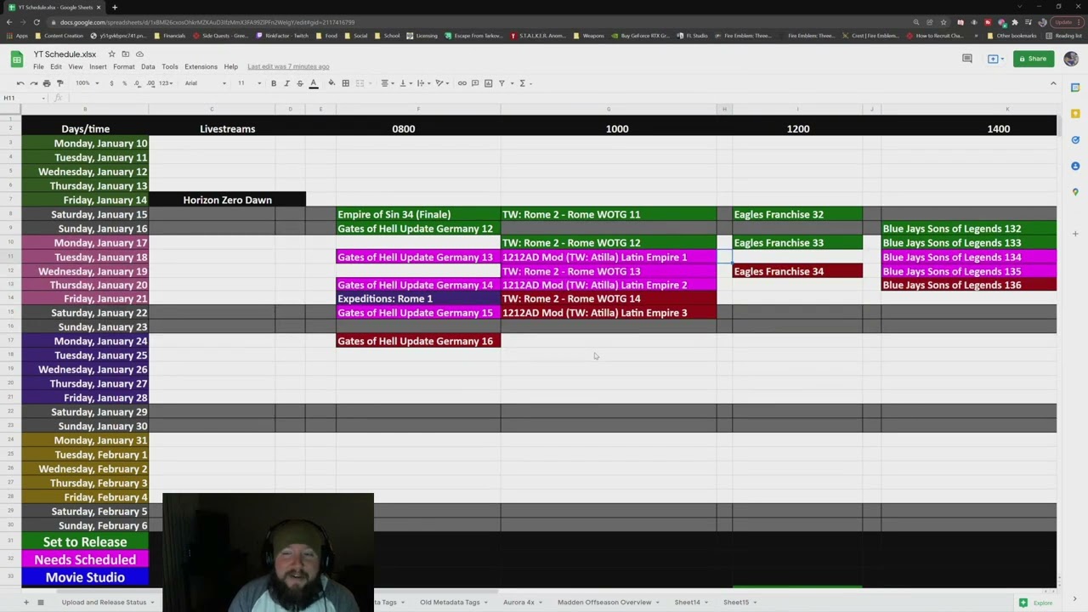Open the more number formats 123 dropdown
Screen dimensions: 1088x612
point(167,83)
